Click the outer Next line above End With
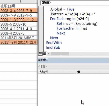This screenshot has width=109, height=106. [54, 38]
